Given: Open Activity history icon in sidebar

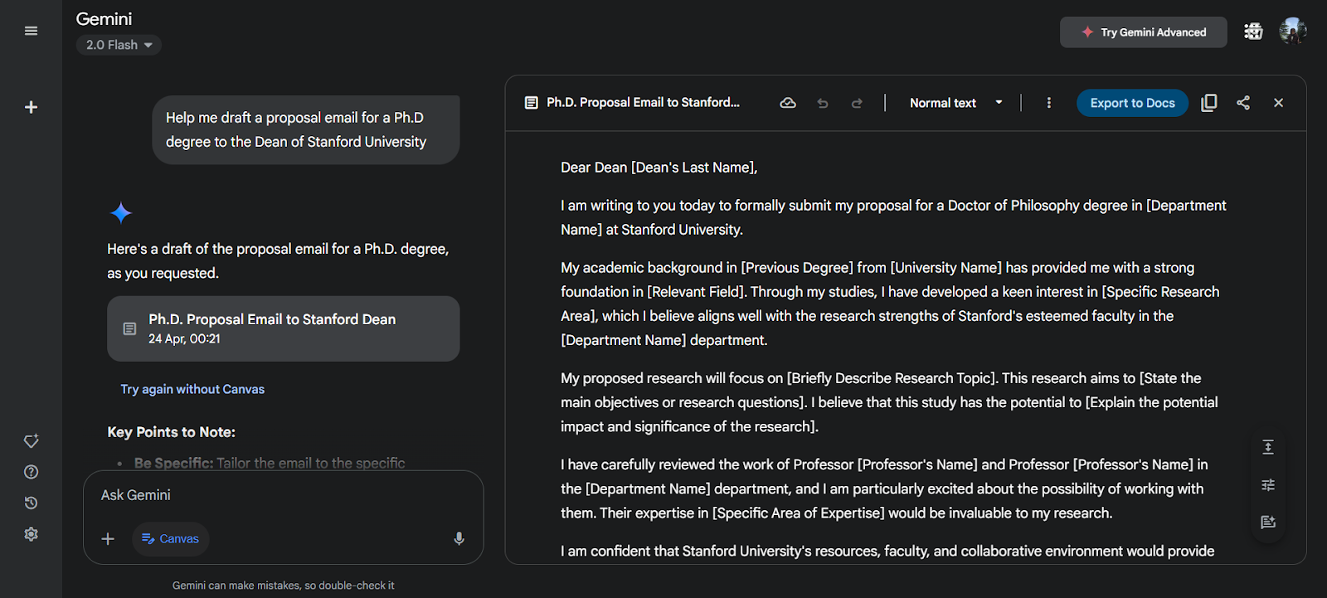Looking at the screenshot, I should click(x=31, y=503).
